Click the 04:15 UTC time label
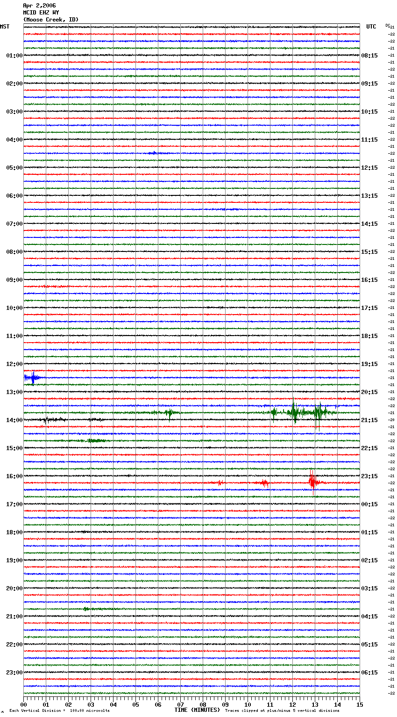This screenshot has width=397, height=717. (369, 617)
